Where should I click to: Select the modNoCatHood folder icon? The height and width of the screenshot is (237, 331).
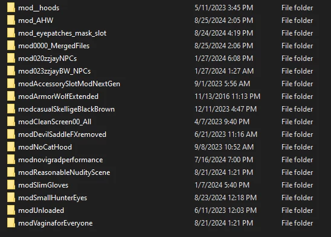(11, 147)
